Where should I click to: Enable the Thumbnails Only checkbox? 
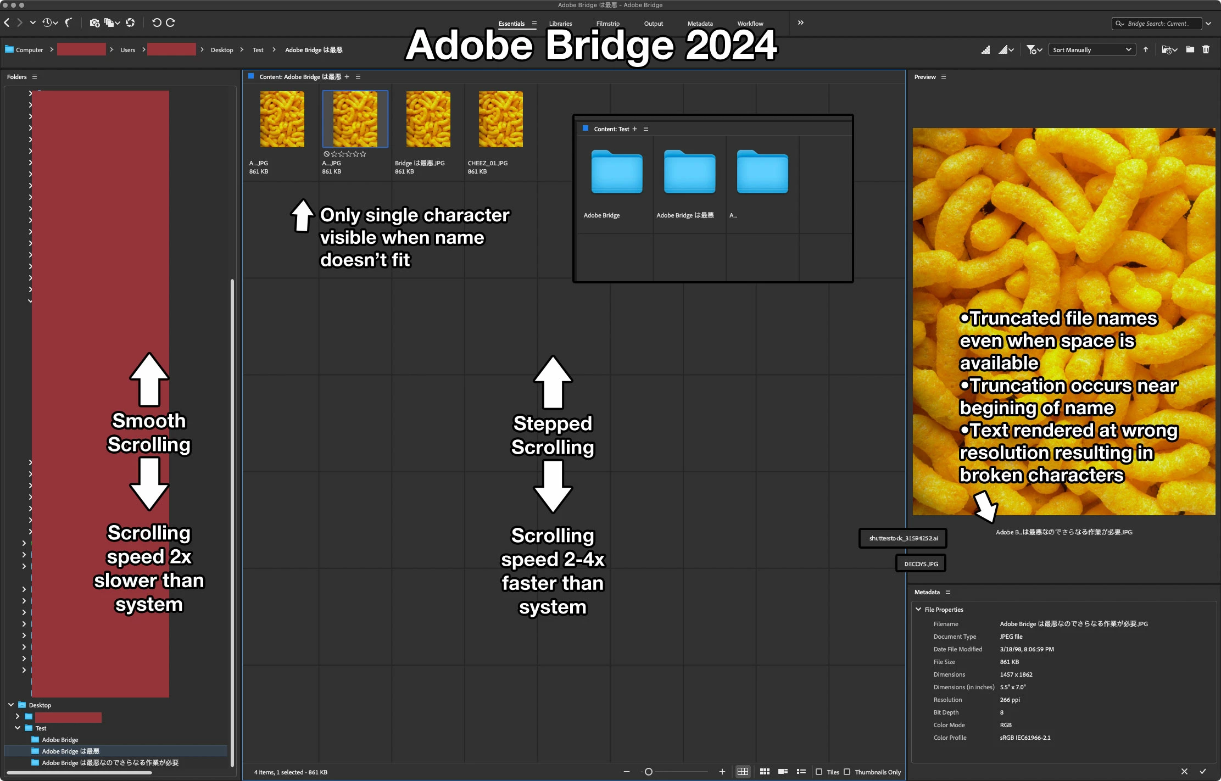pos(847,772)
